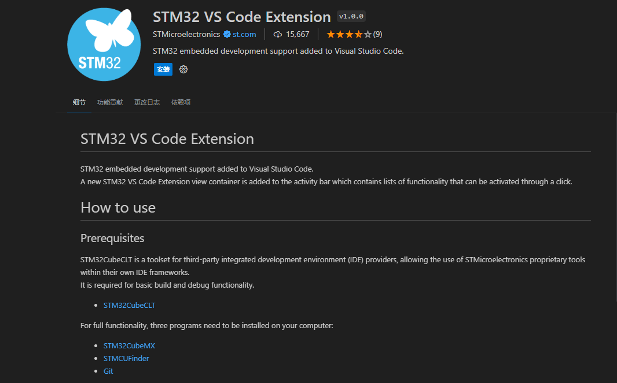Switch to the 细节 details tab
617x383 pixels.
pyautogui.click(x=79, y=102)
